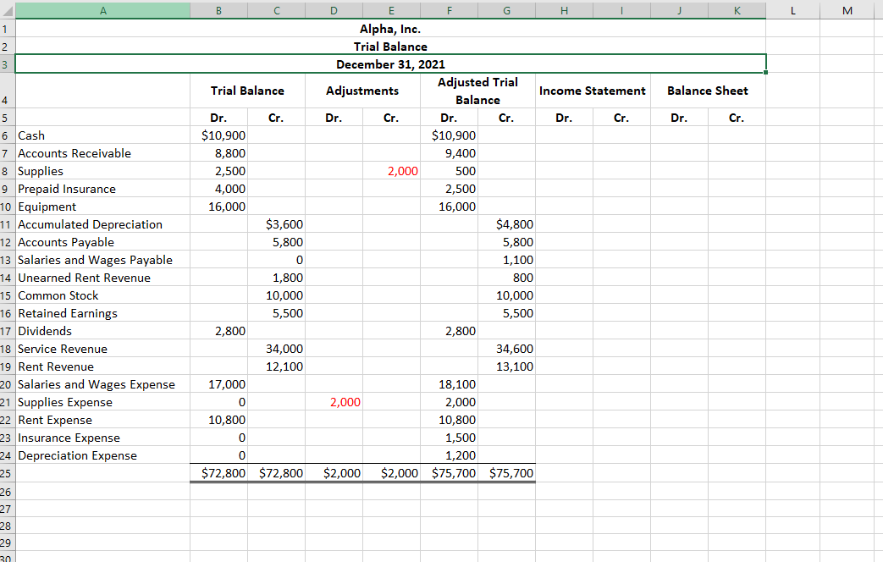This screenshot has width=883, height=562.
Task: Click the 'Common Stock' label
Action: [58, 295]
